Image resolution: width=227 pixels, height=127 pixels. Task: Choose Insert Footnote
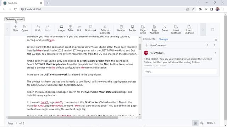pos(176,30)
